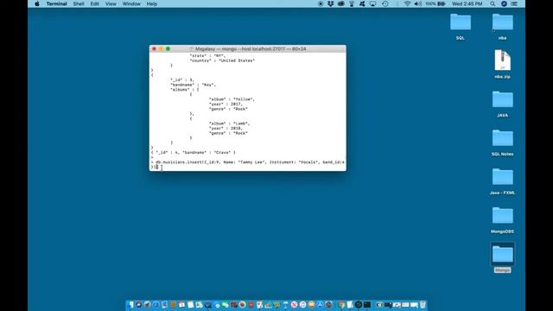Image resolution: width=553 pixels, height=311 pixels.
Task: Open Notification Center list icon
Action: (x=514, y=3)
